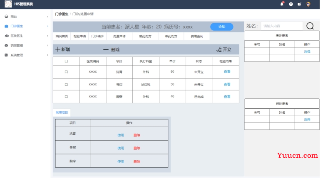323x178 pixels.
Task: Switch to the 费用查询 tab
Action: click(x=197, y=36)
